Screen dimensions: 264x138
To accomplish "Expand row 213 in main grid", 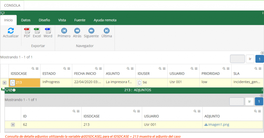I will [4, 83].
